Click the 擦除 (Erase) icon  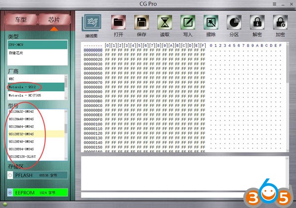point(211,22)
